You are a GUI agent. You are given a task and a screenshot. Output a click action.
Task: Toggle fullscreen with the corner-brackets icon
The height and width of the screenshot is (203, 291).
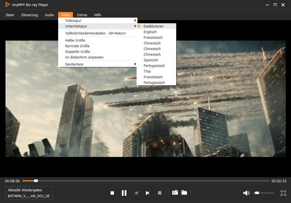[283, 193]
